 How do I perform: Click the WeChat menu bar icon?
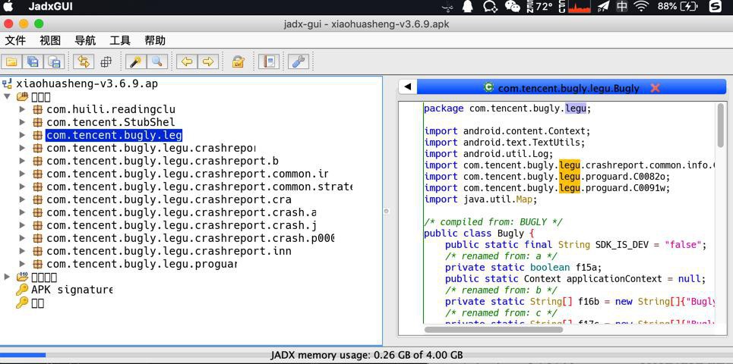click(x=513, y=7)
